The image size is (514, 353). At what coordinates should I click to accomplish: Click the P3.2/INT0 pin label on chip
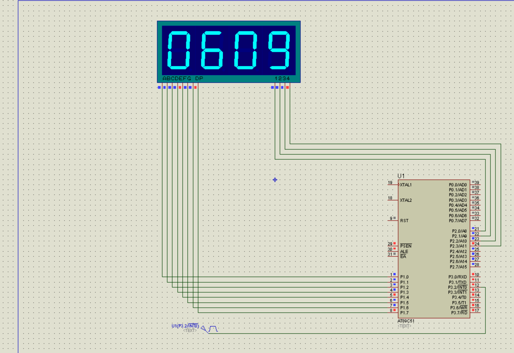[458, 287]
